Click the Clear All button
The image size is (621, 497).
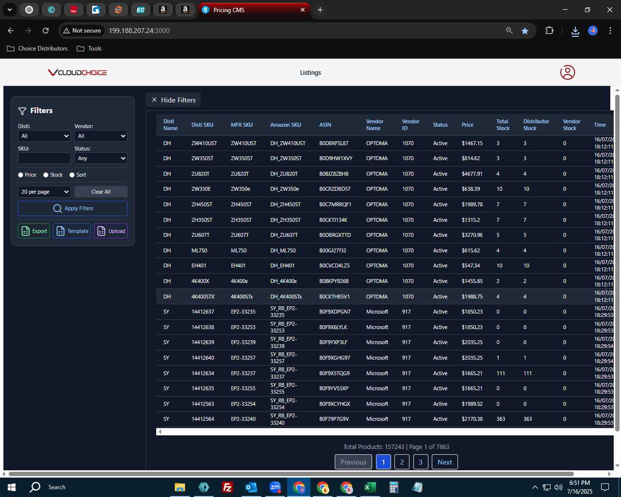tap(101, 192)
